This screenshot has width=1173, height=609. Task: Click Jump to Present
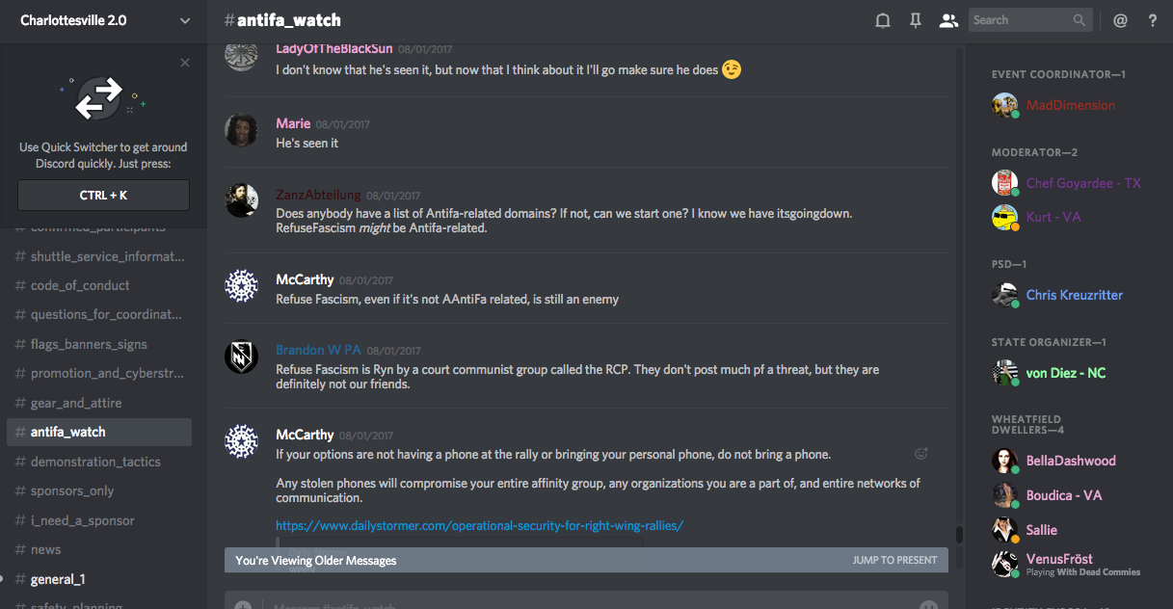[894, 560]
